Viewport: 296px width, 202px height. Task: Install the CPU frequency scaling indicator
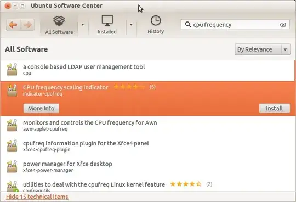pos(275,109)
